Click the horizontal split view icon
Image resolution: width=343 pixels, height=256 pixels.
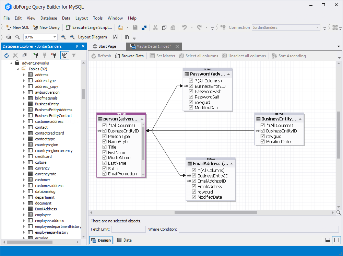[x=328, y=240]
